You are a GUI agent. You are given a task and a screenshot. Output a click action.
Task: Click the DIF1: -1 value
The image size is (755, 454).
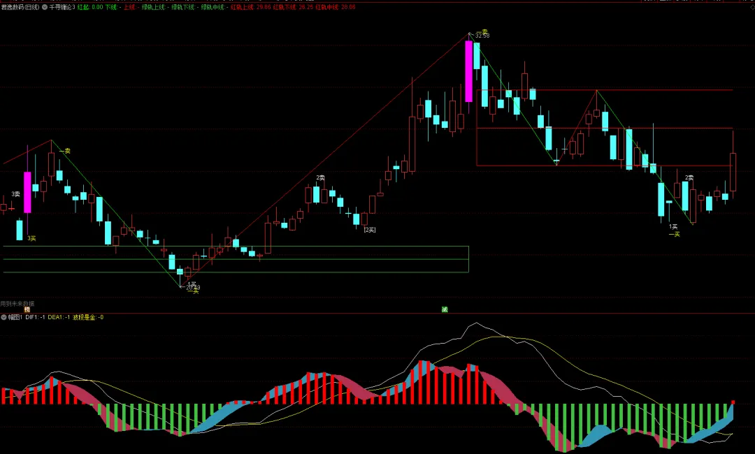(x=35, y=317)
